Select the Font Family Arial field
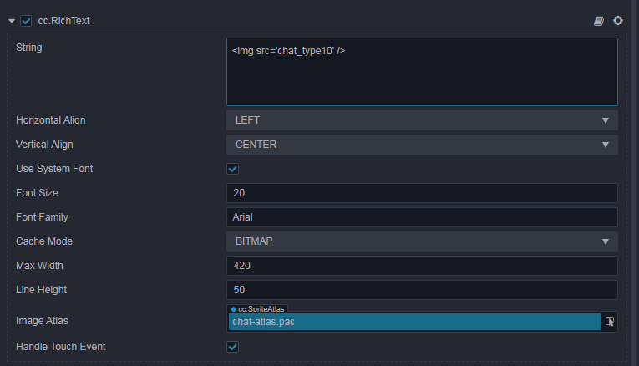The width and height of the screenshot is (639, 366). [x=422, y=217]
